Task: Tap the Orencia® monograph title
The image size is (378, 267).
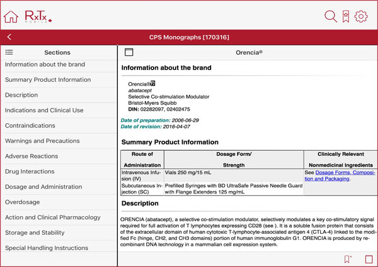Action: 249,52
